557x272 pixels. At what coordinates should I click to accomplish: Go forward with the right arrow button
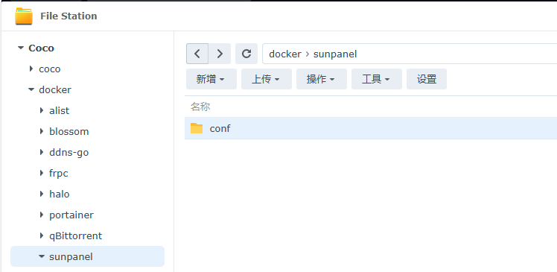[220, 54]
